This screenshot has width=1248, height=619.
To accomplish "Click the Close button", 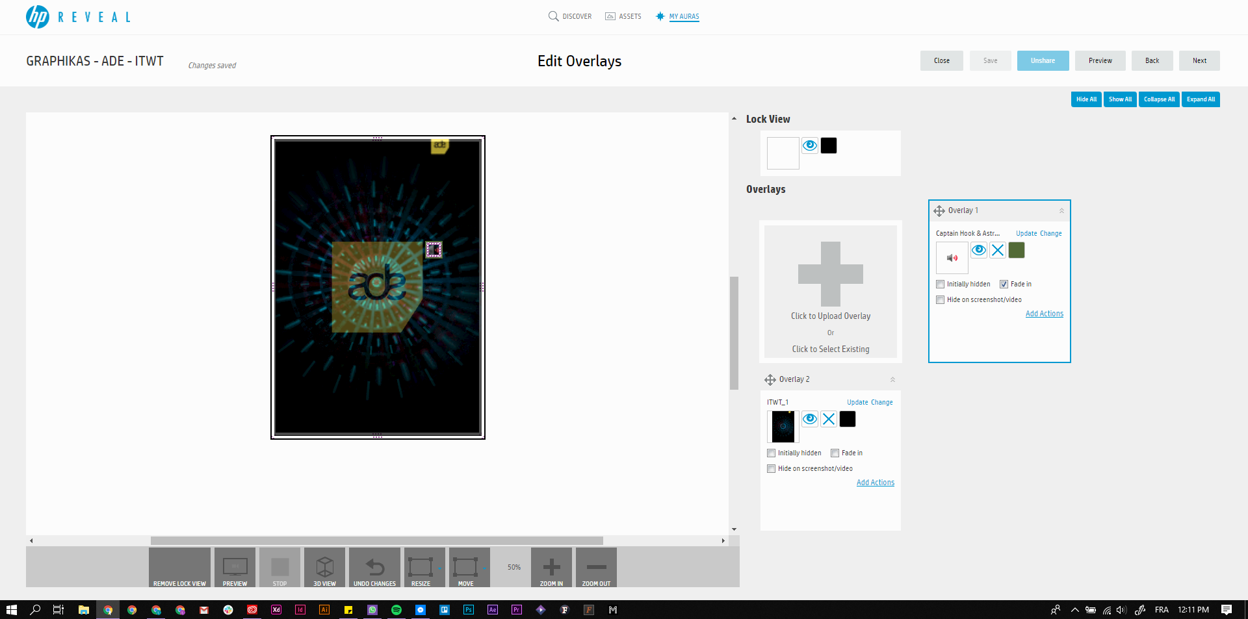I will [941, 60].
